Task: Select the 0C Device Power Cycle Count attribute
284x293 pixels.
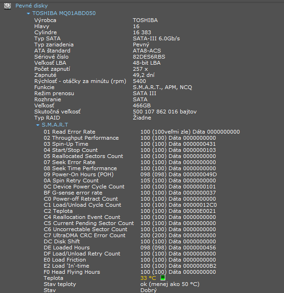Action: pos(84,187)
